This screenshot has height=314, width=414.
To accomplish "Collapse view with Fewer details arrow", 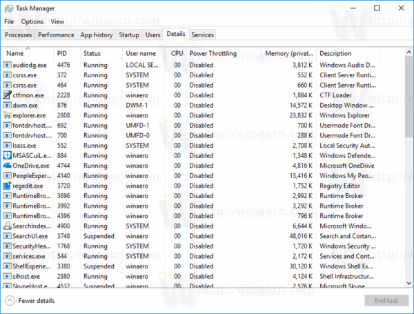I will point(10,300).
